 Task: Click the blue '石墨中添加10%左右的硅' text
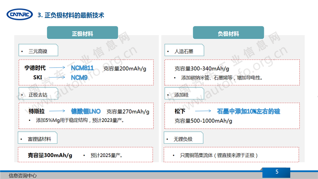click(x=248, y=111)
